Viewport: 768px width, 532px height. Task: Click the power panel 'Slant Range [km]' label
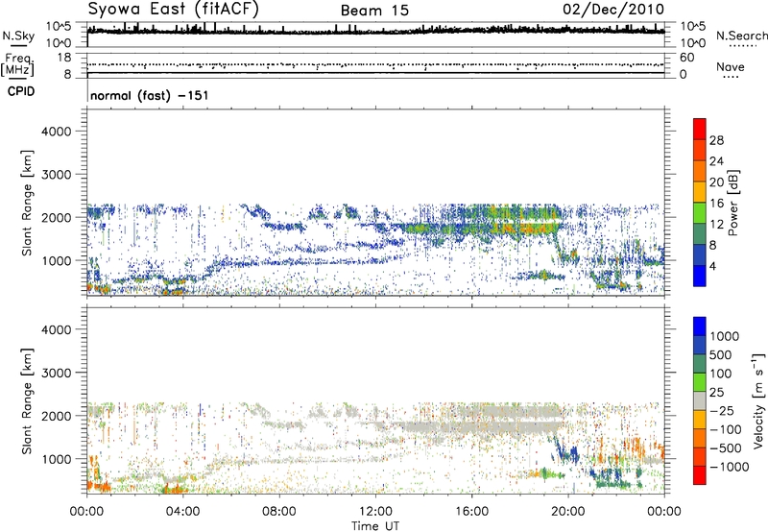tap(27, 203)
